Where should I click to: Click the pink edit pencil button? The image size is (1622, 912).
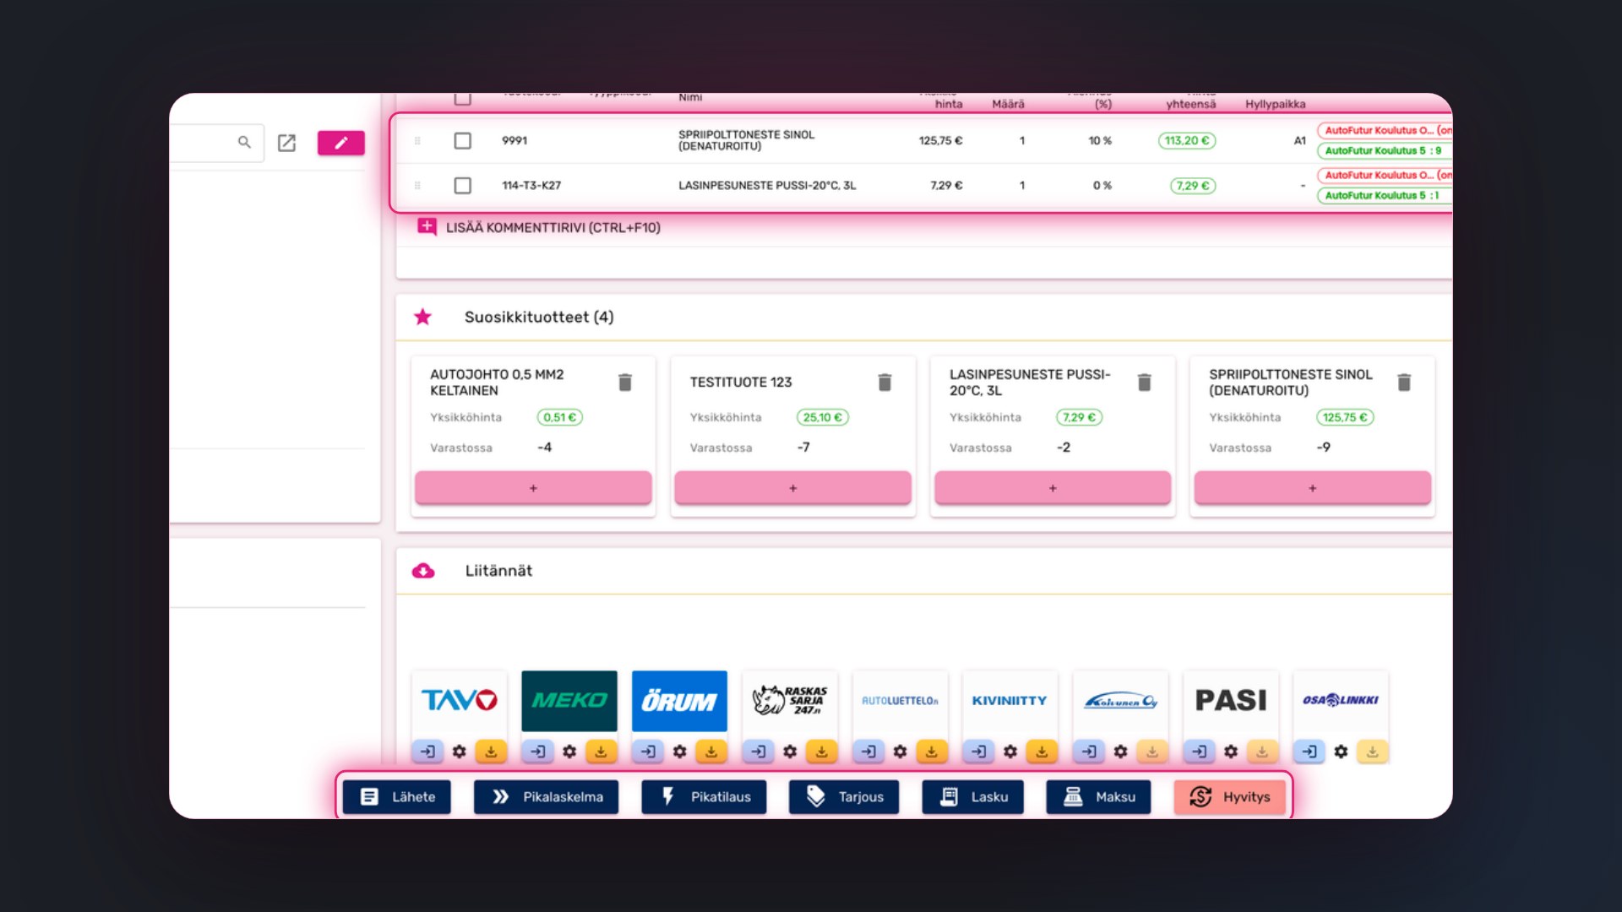340,143
